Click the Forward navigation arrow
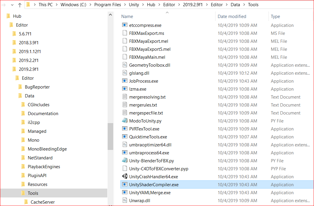 (4, 5)
